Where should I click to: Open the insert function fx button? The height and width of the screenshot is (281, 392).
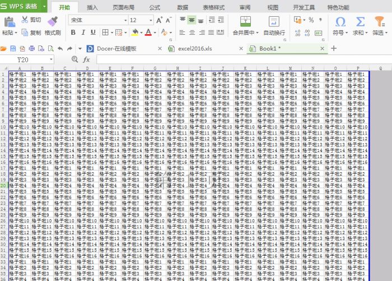(86, 59)
